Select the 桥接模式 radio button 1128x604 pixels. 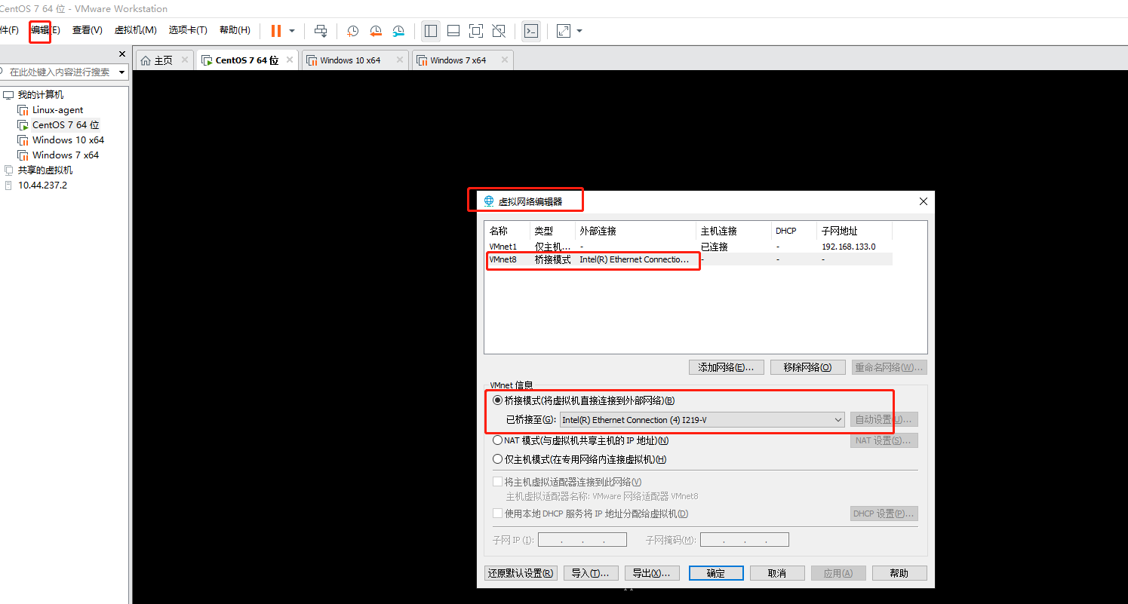[497, 400]
